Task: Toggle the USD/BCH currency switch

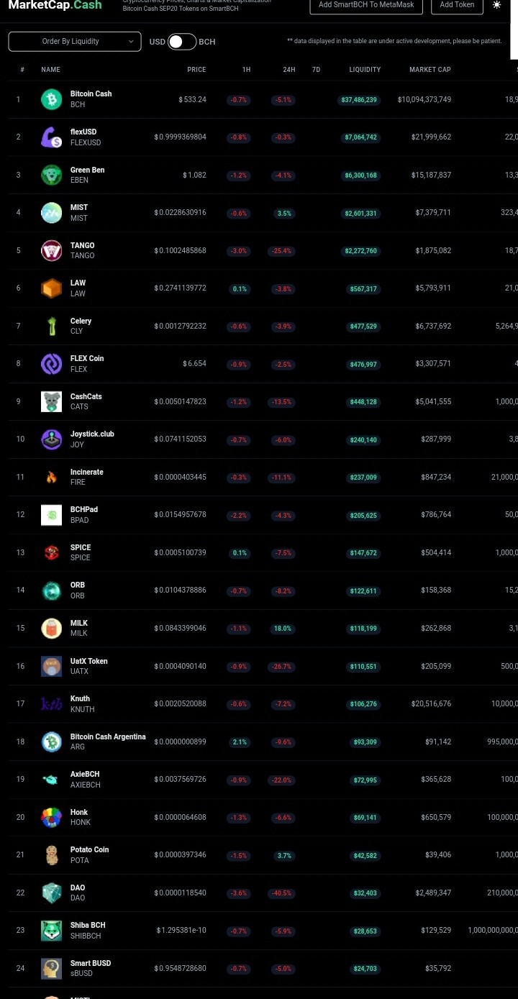Action: click(x=182, y=42)
